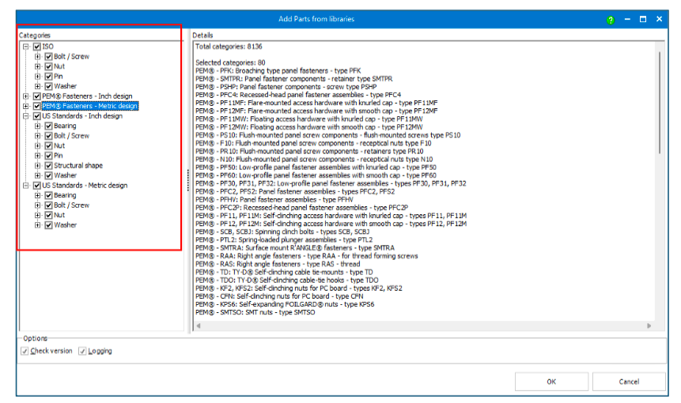Image resolution: width=681 pixels, height=403 pixels.
Task: Click the horizontal scrollbar right arrow
Action: [x=649, y=326]
